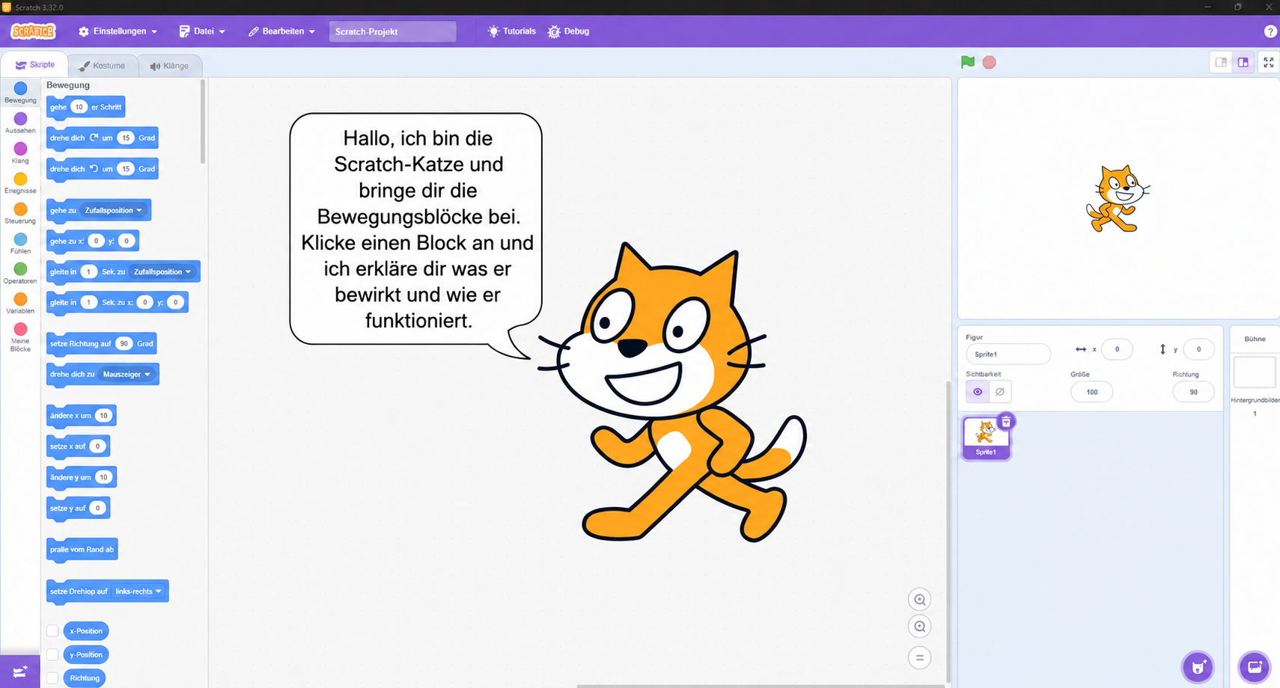Stop the project with red stop button
Image resolution: width=1280 pixels, height=688 pixels.
coord(990,62)
